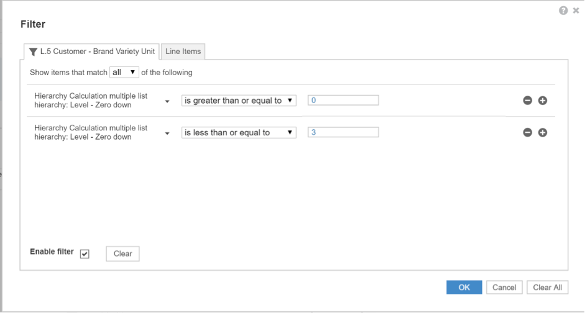Image resolution: width=585 pixels, height=313 pixels.
Task: Expand the second row's line item selector arrow
Action: tap(167, 134)
